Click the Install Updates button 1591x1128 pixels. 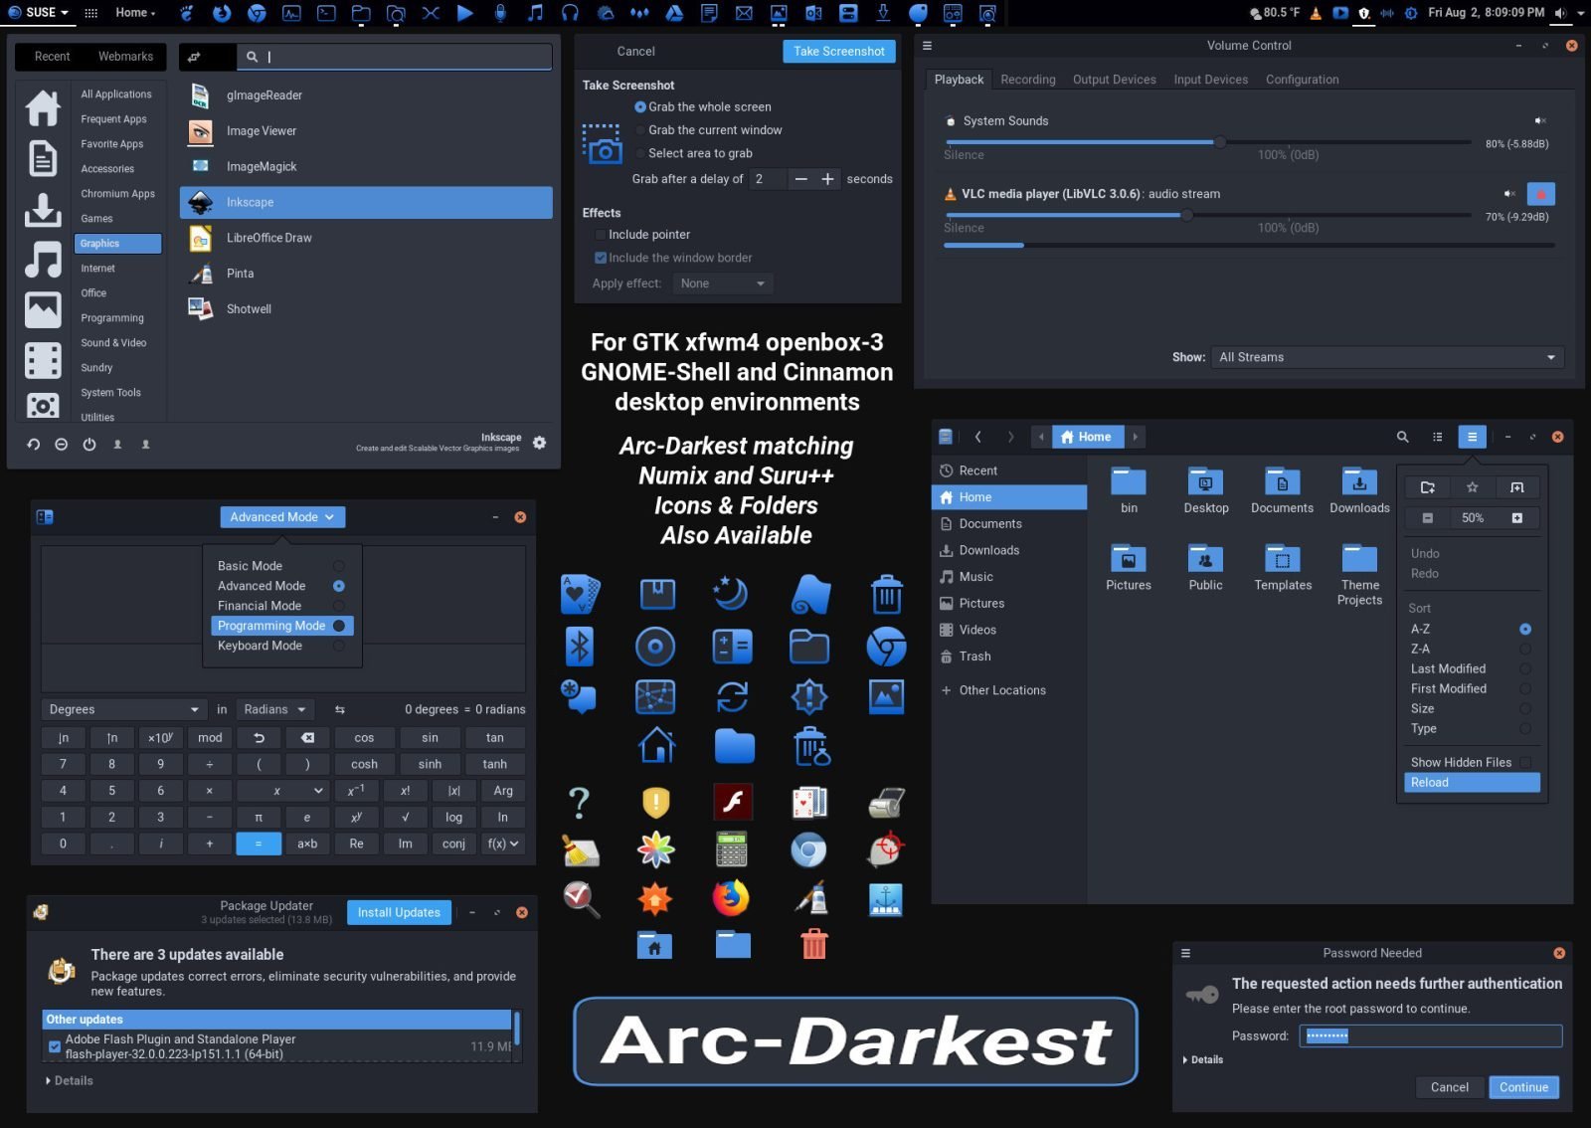tap(398, 912)
